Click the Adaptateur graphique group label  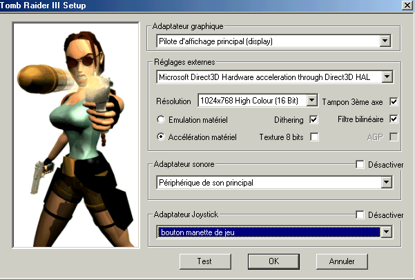pos(188,26)
